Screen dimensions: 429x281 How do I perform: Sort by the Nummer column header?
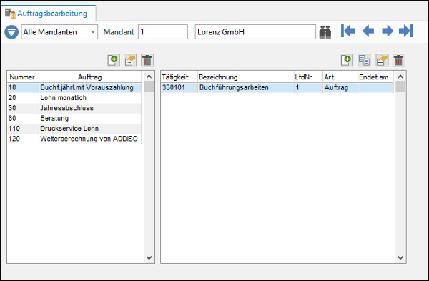tap(23, 77)
